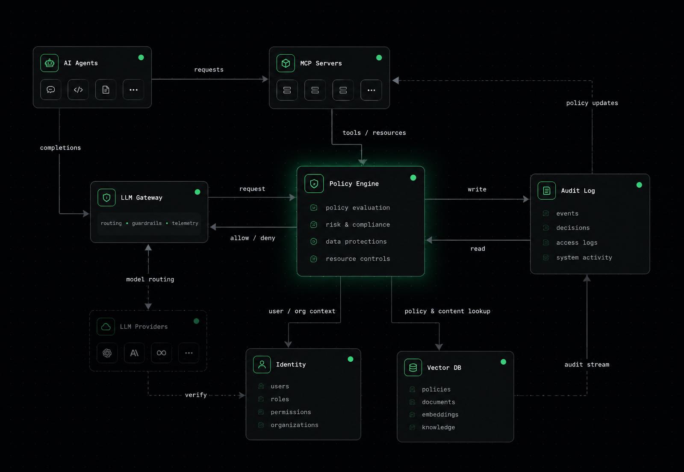Select 'documents' in Vector DB card
Viewport: 684px width, 472px height.
click(438, 402)
